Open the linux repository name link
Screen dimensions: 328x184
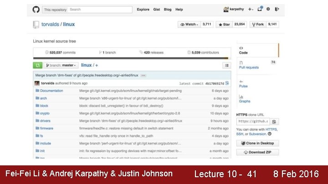point(69,24)
